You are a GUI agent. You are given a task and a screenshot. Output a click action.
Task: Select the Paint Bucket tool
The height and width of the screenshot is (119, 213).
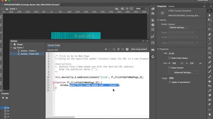click(x=210, y=81)
